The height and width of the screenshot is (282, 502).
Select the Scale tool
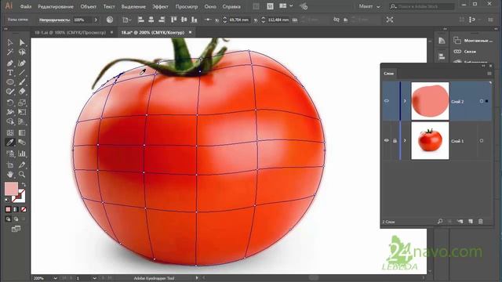click(x=22, y=103)
